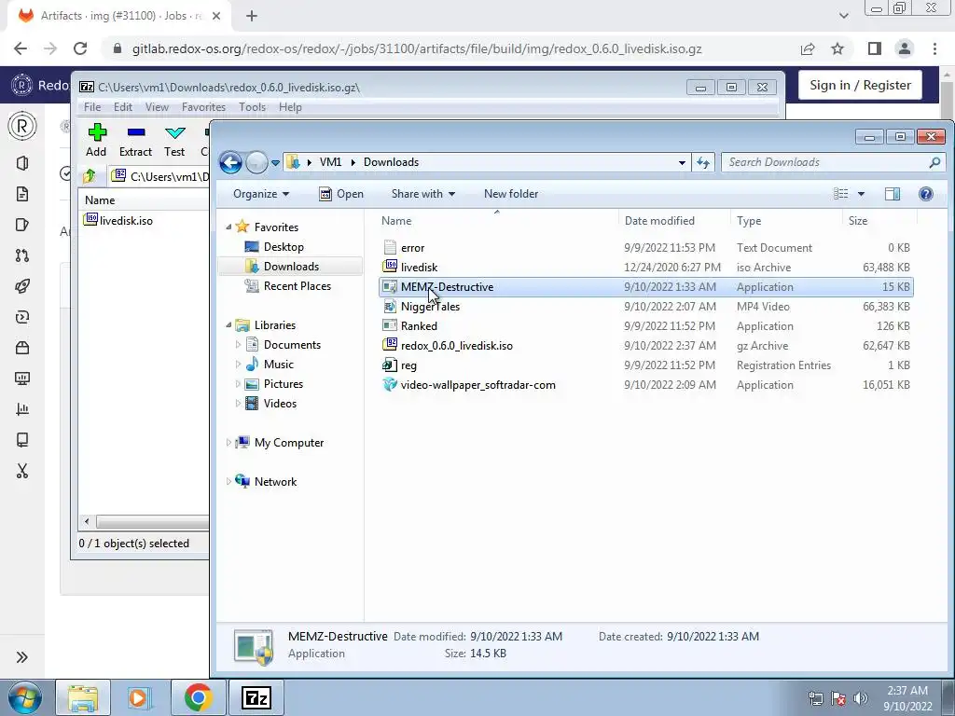The image size is (955, 716).
Task: Collapse the Favorites tree group
Action: 229,227
